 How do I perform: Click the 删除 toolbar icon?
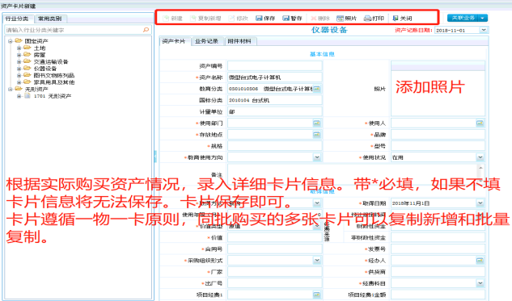coord(314,19)
